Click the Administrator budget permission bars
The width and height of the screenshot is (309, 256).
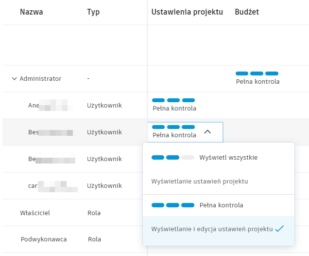click(257, 73)
